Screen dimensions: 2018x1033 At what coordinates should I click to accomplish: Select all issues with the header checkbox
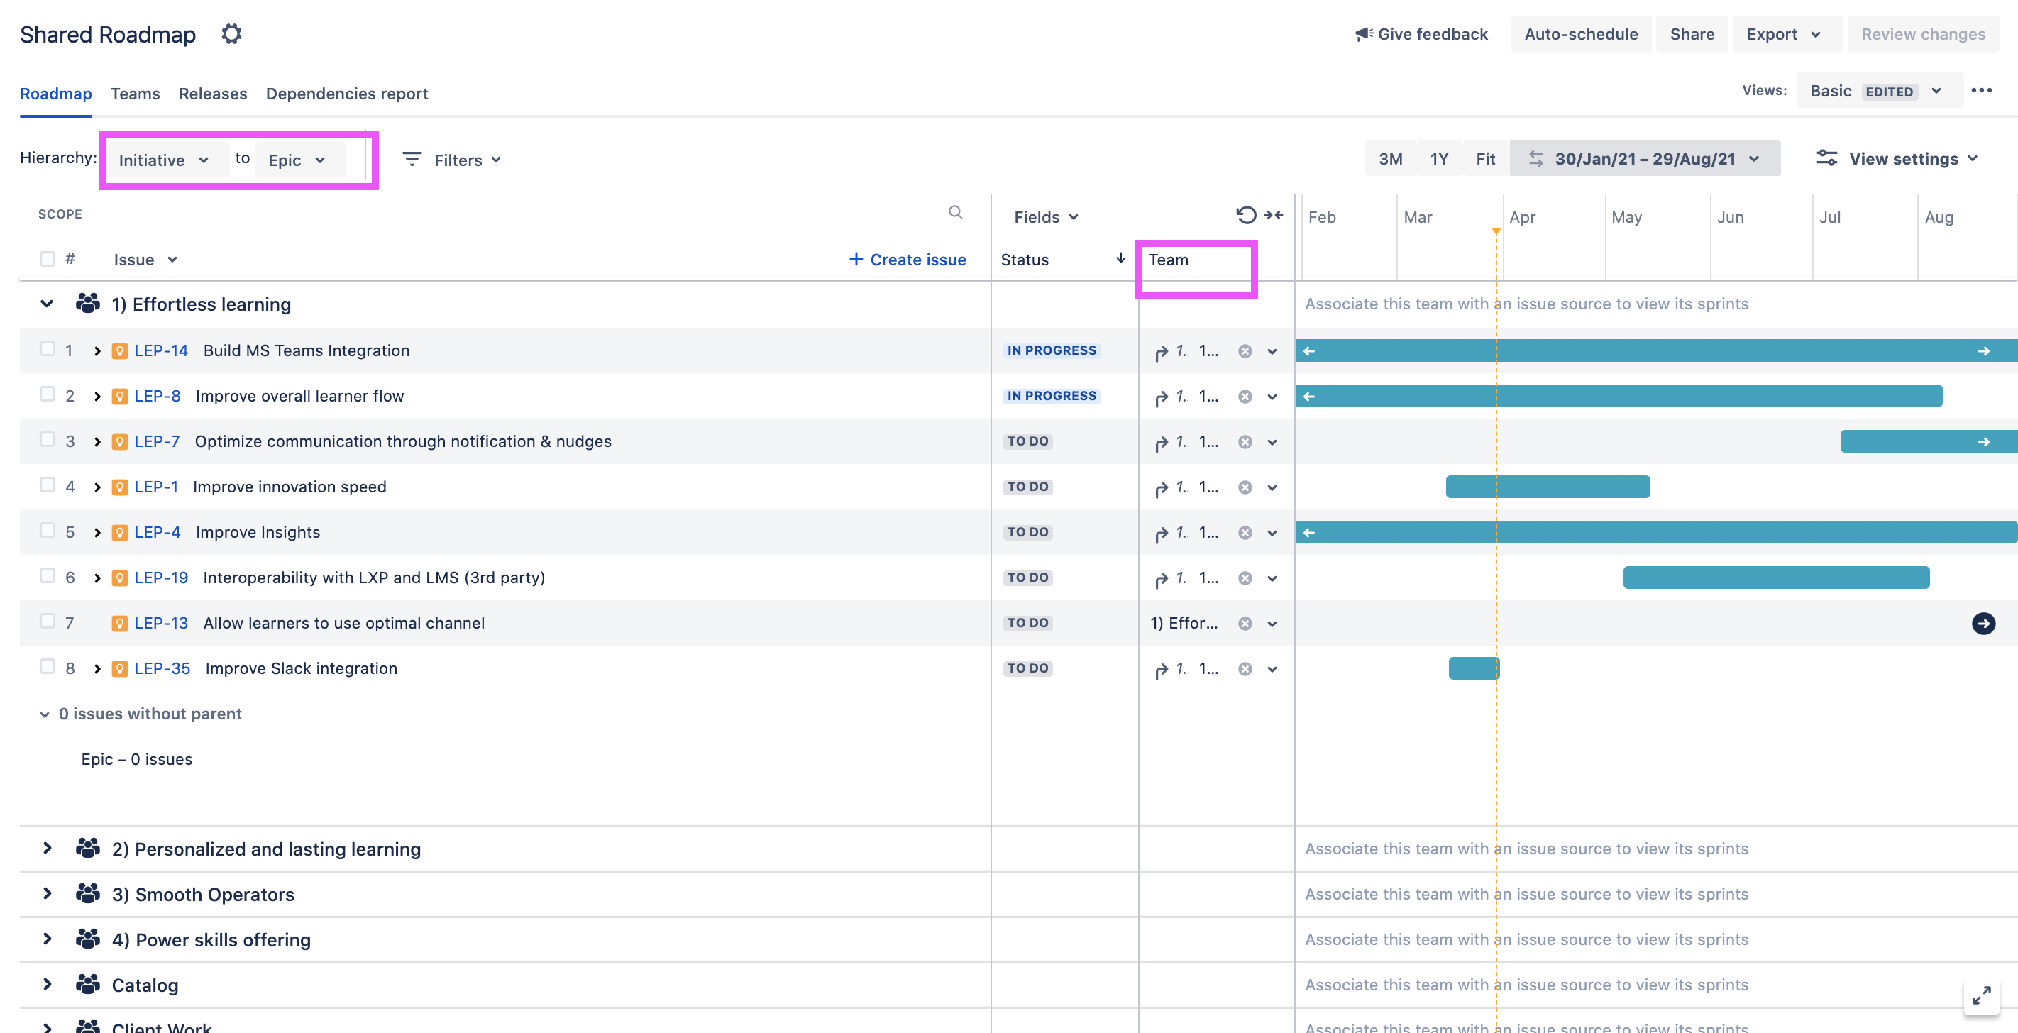coord(47,258)
